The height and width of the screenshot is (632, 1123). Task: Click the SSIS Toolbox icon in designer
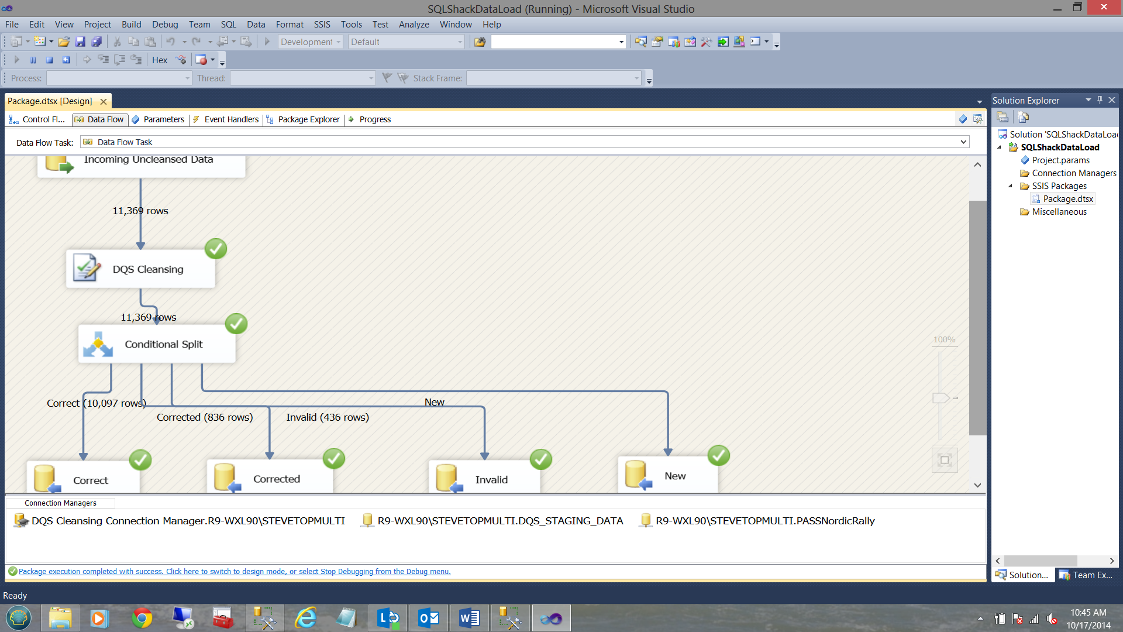tap(977, 119)
